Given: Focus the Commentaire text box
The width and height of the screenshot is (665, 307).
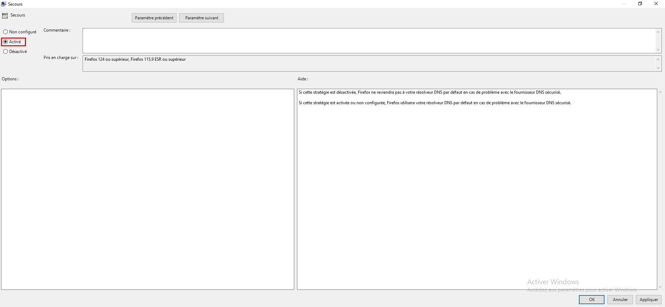Looking at the screenshot, I should [369, 41].
